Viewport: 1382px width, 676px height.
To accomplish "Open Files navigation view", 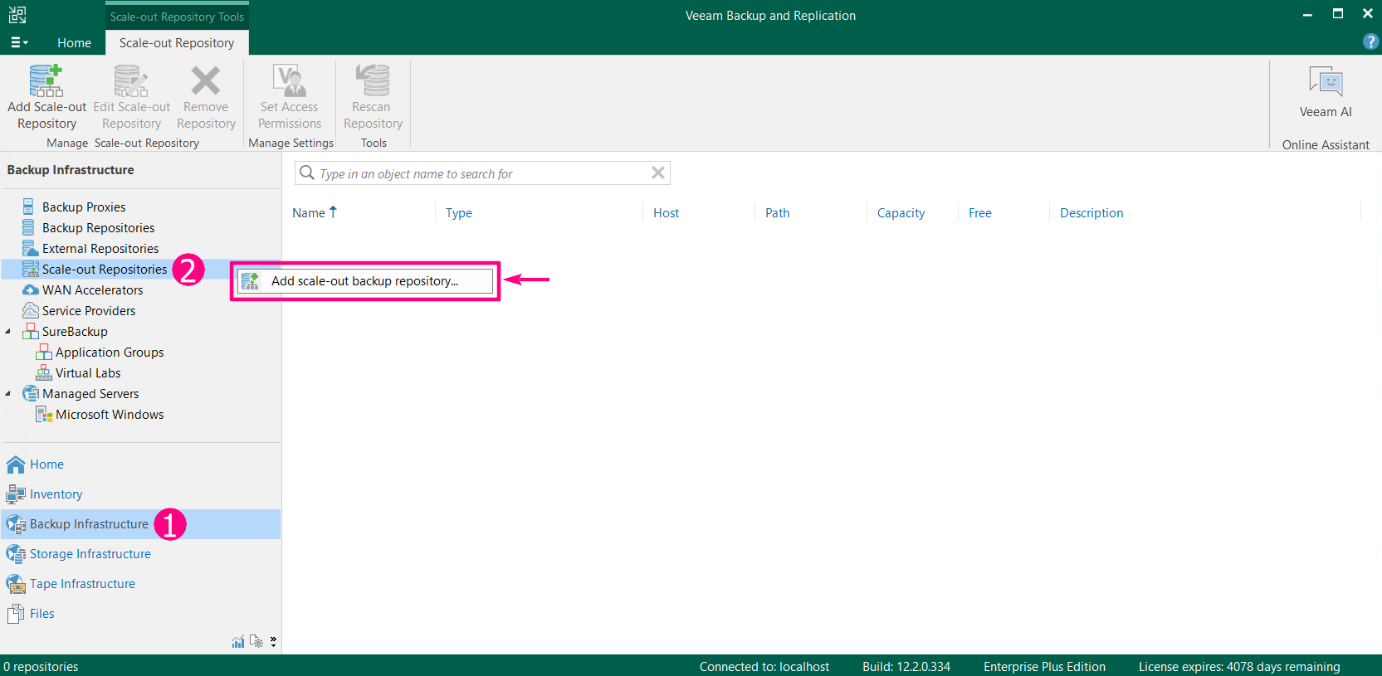I will (42, 613).
